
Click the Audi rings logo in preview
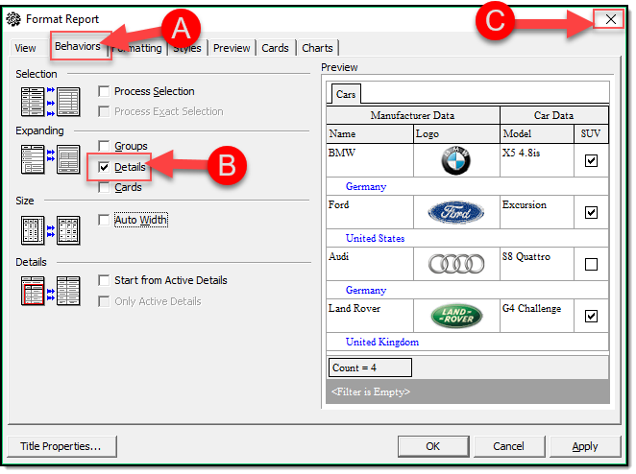456,264
